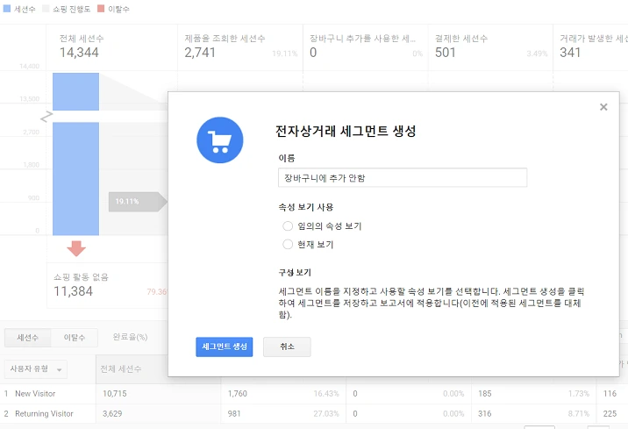Switch to the 이탈수 tab
Image resolution: width=628 pixels, height=429 pixels.
[x=75, y=338]
